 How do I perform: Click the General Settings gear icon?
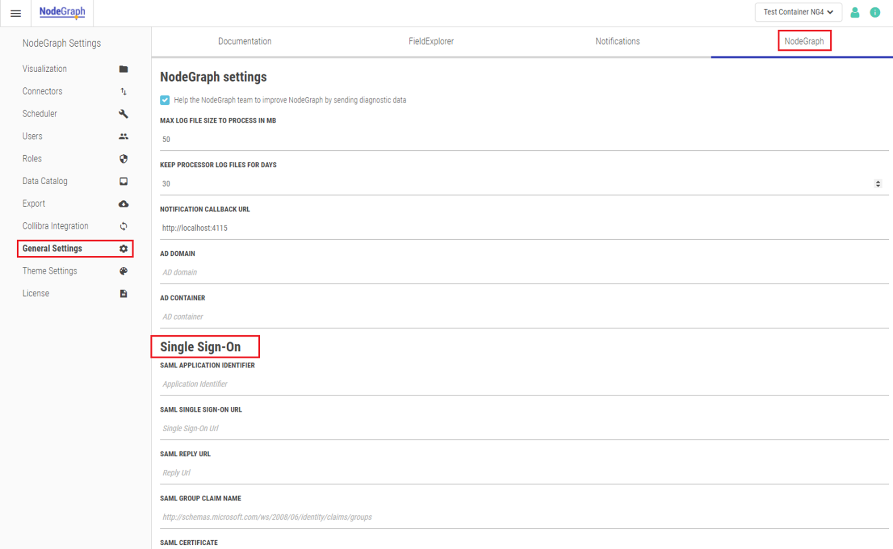click(x=124, y=248)
